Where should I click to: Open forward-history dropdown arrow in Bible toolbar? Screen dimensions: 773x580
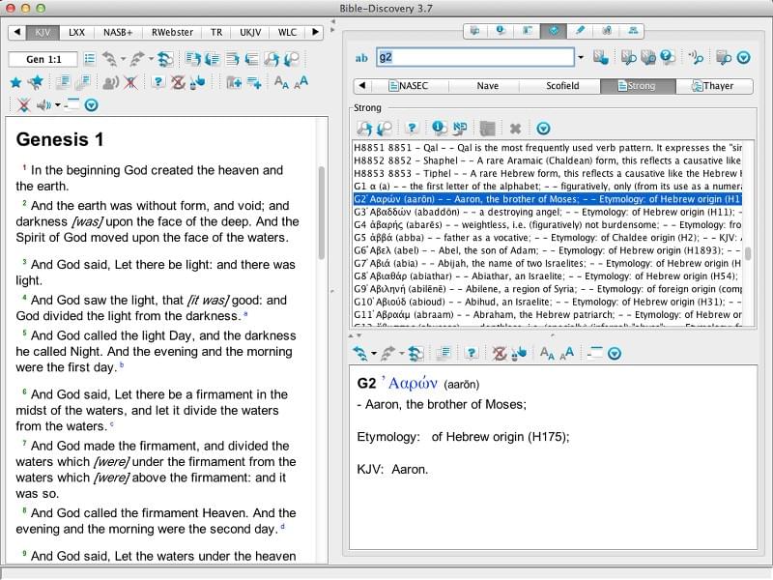pos(151,60)
